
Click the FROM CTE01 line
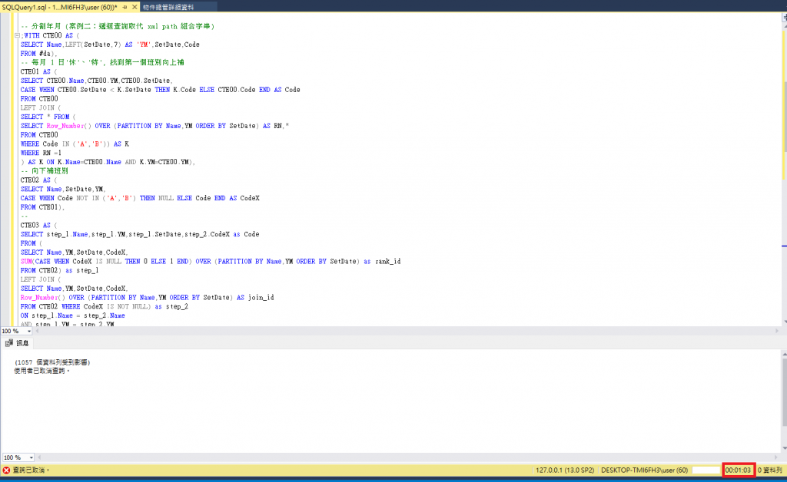click(43, 207)
